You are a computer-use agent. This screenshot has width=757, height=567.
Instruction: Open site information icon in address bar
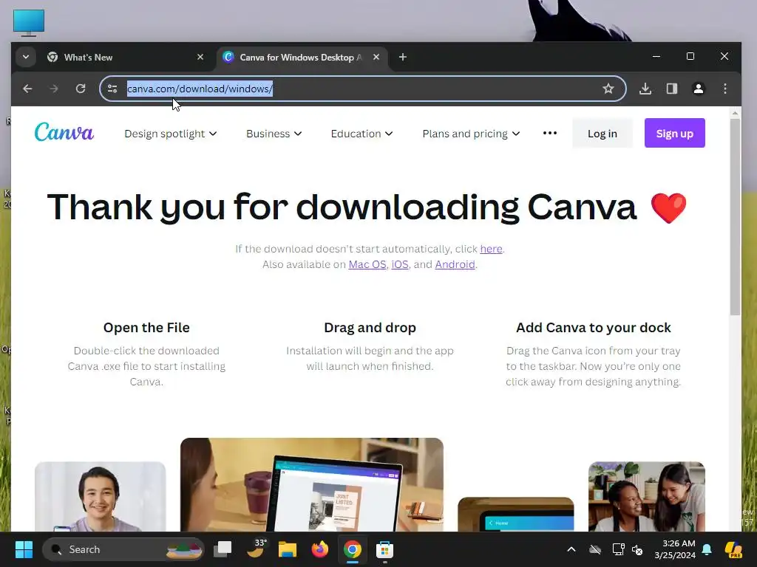[x=112, y=89]
